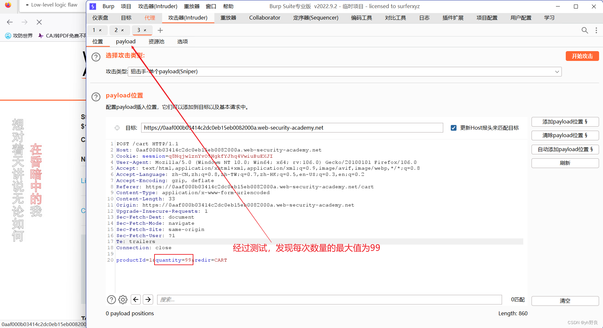Open the 攻击器(Intruder) menu in menu bar
The image size is (603, 328).
tap(158, 7)
